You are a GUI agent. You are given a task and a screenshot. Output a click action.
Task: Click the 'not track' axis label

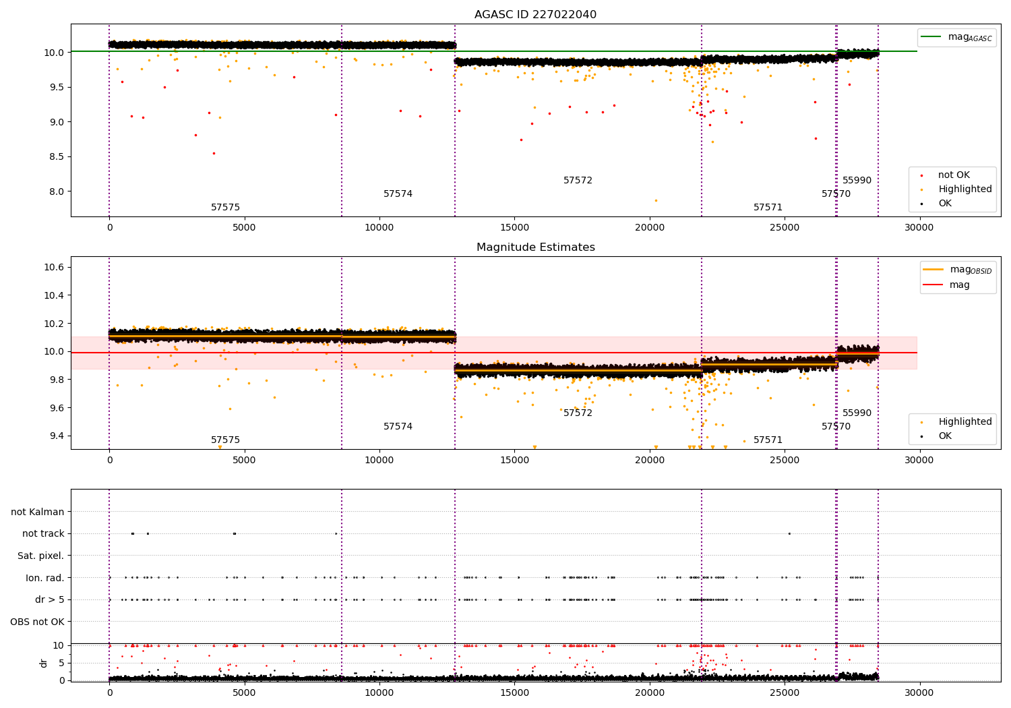click(43, 534)
